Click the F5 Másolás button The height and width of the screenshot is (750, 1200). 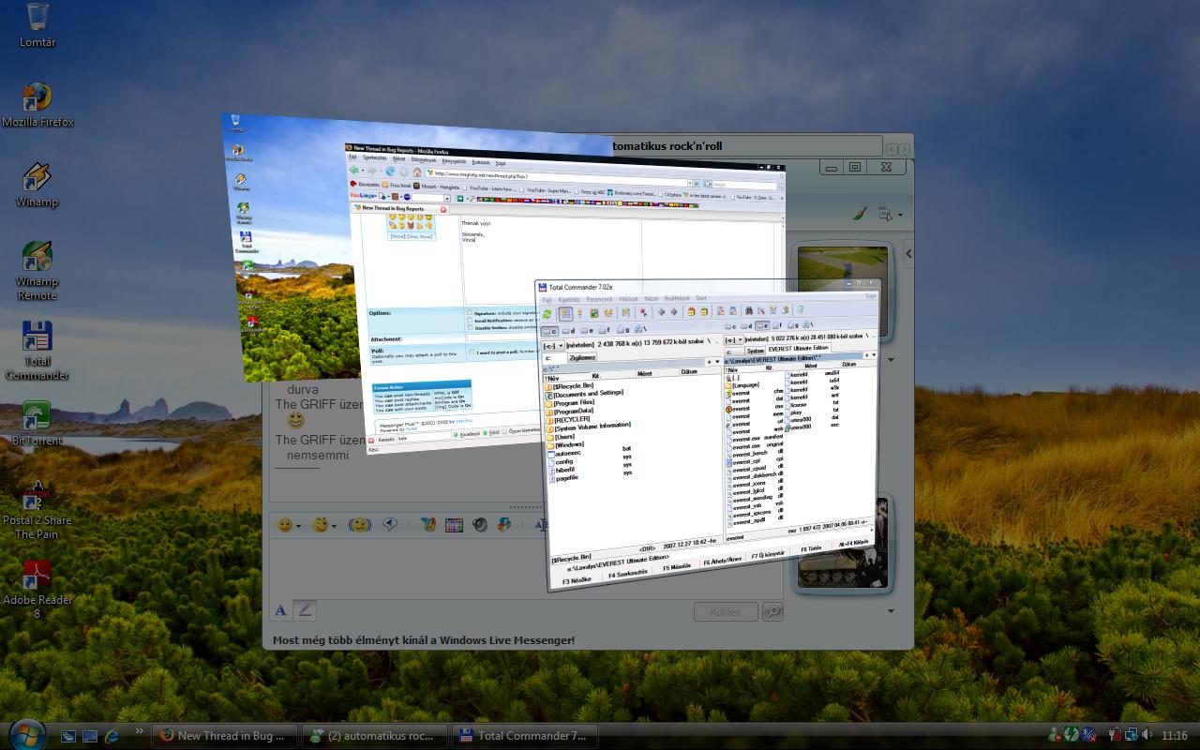[x=677, y=567]
